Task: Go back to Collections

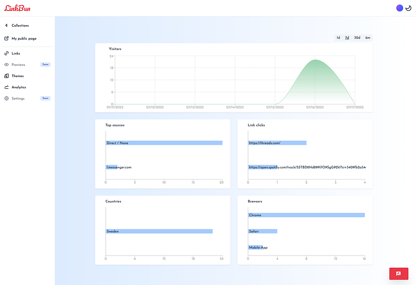Action: click(20, 26)
